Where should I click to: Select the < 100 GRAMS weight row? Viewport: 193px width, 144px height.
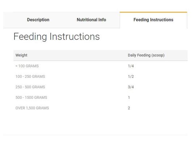(x=100, y=66)
